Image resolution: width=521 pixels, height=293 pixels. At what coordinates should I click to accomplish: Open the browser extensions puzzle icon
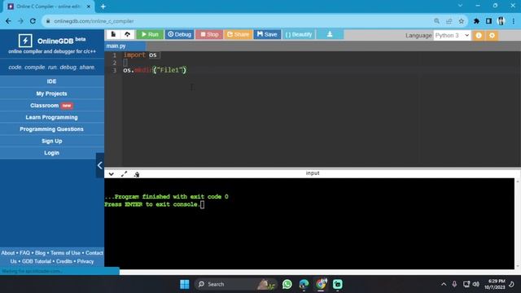pyautogui.click(x=476, y=21)
